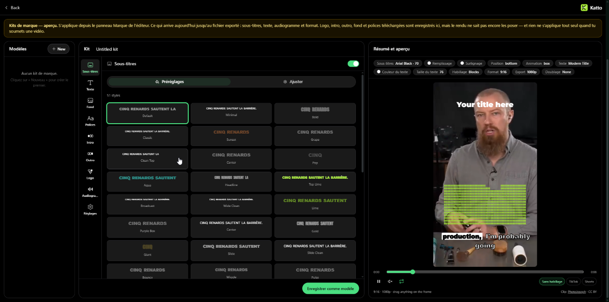Select the Headline subtitle preset
609x302 pixels.
coord(231,182)
